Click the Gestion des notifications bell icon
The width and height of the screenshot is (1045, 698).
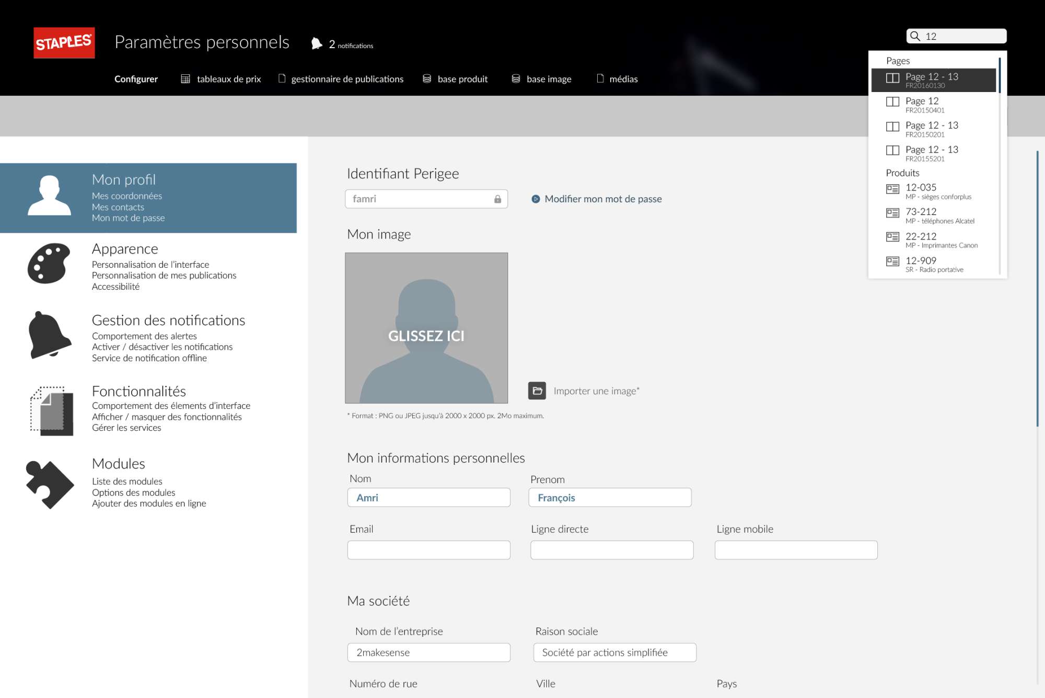pyautogui.click(x=49, y=335)
